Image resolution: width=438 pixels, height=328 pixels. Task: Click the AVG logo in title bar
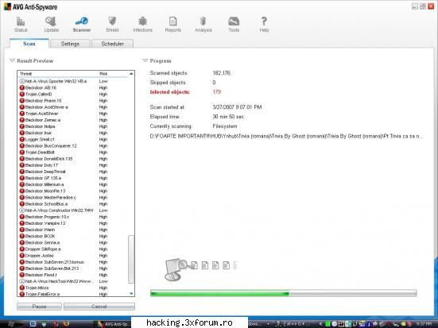click(7, 6)
